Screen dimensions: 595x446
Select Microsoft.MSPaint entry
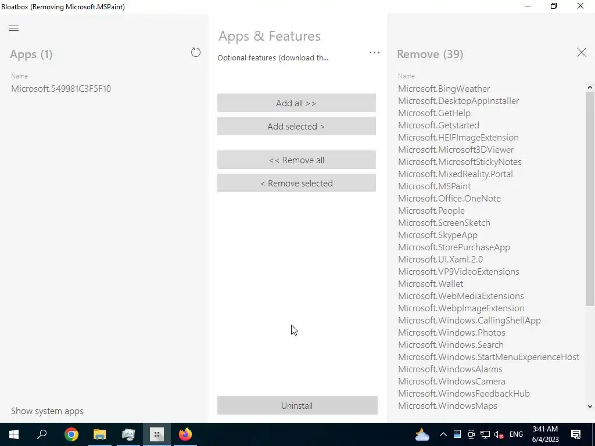tap(434, 186)
